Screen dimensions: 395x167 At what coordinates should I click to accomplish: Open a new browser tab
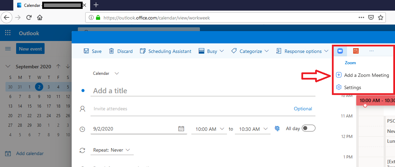tap(96, 5)
